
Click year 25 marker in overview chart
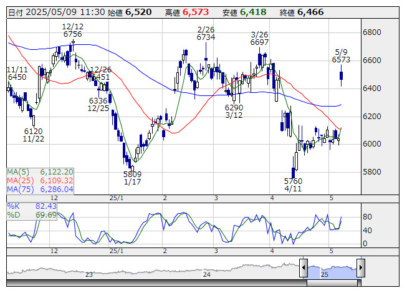coord(325,274)
